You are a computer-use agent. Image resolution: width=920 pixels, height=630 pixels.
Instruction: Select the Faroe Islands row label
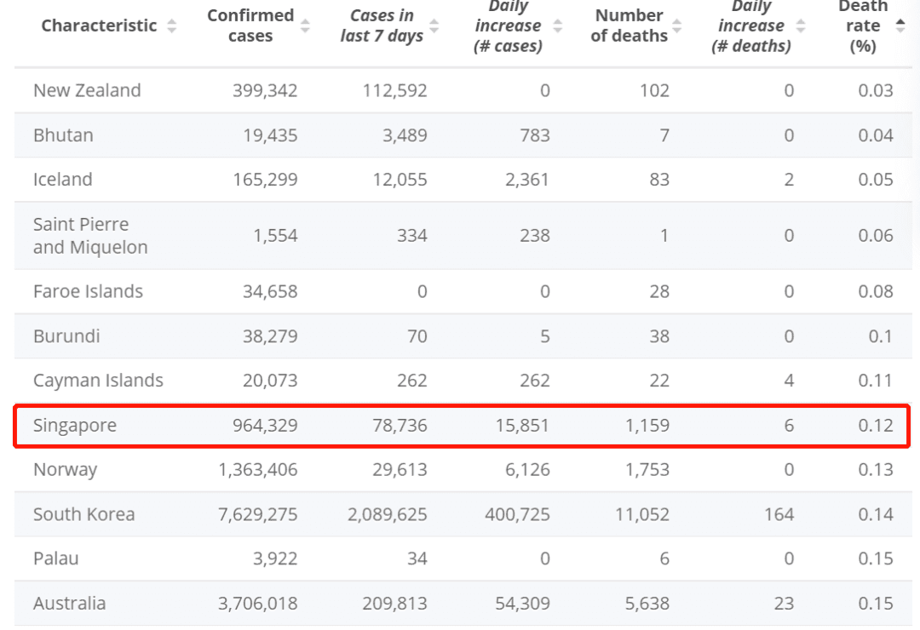coord(88,291)
